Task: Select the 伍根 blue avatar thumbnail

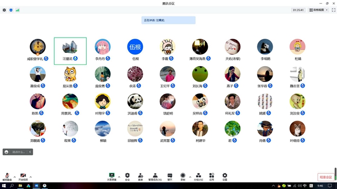Action: (135, 47)
